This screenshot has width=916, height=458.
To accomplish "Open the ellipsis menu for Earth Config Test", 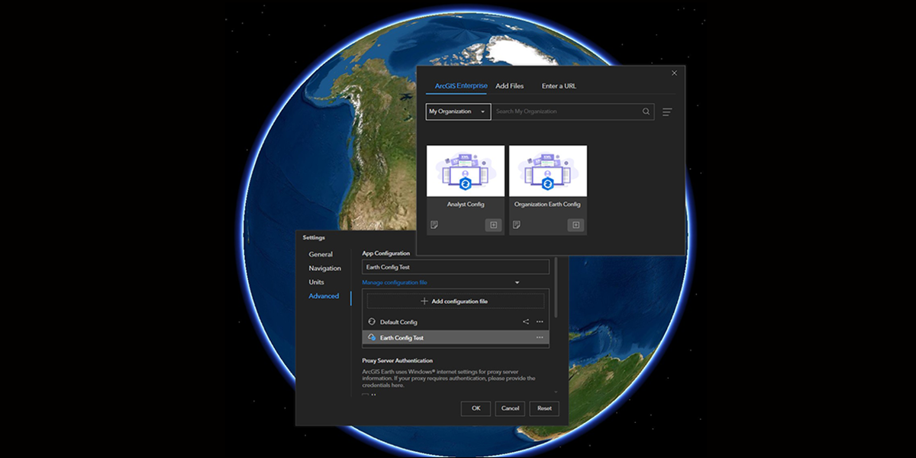I will click(539, 337).
